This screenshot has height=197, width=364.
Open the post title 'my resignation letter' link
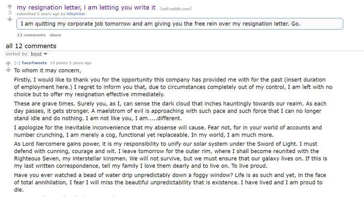coord(86,8)
